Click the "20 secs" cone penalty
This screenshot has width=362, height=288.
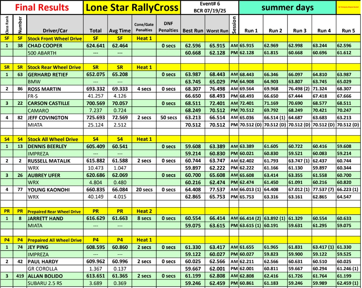[x=144, y=189]
